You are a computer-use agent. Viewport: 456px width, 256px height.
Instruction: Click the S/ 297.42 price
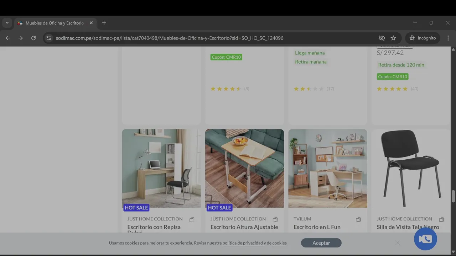(390, 53)
